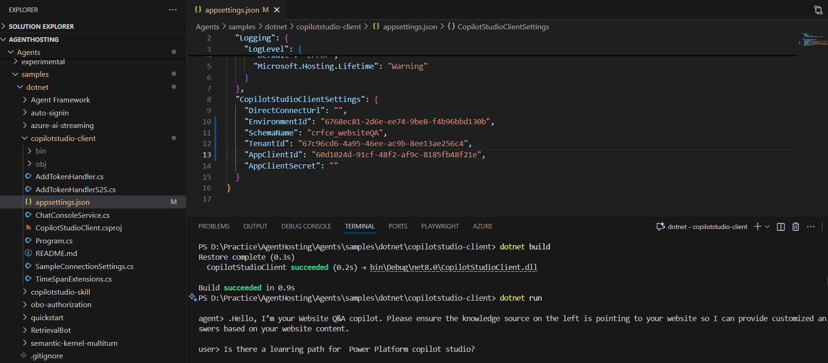Viewport: 828px width, 363px height.
Task: Expand the bin folder
Action: [40, 151]
